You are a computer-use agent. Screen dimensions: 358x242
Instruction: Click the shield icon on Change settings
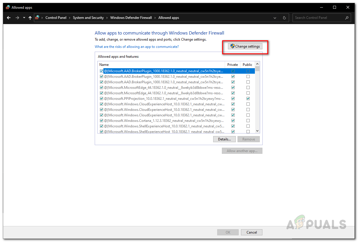(x=232, y=46)
